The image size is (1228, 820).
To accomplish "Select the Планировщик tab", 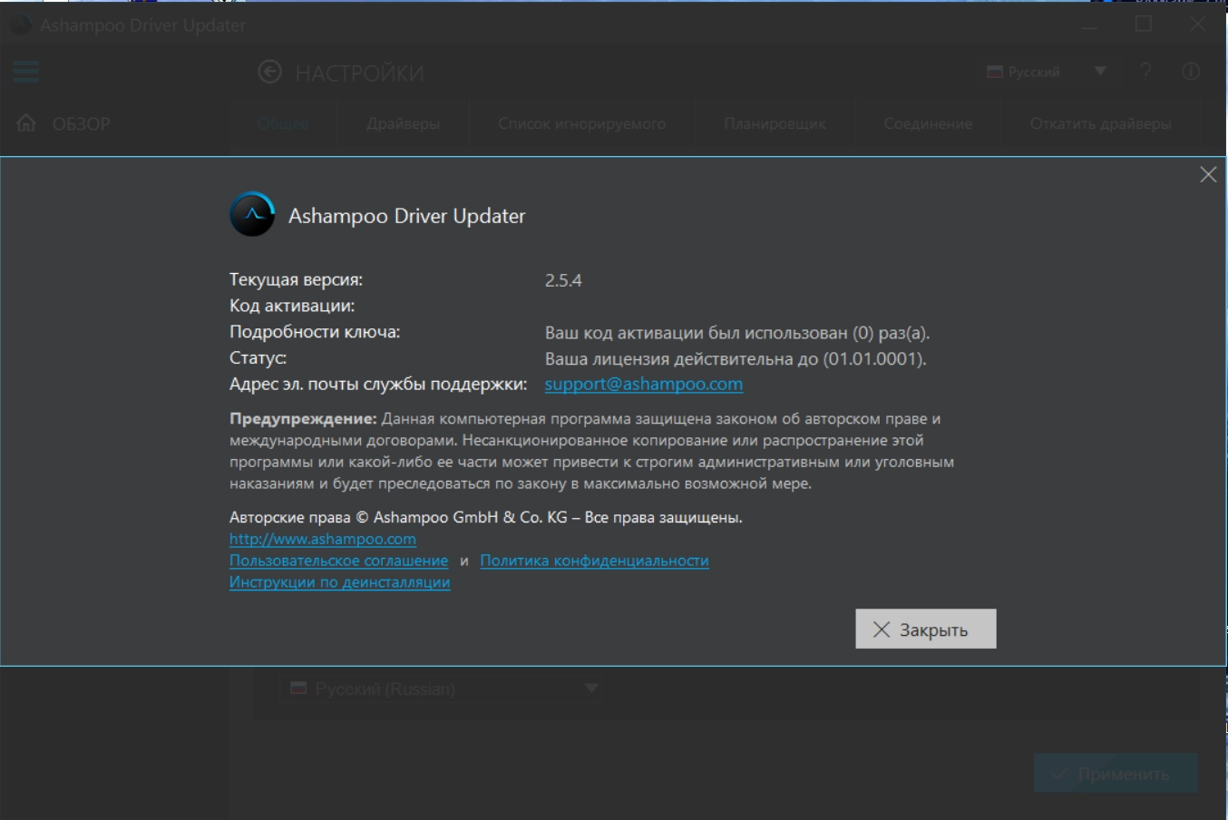I will pyautogui.click(x=775, y=123).
